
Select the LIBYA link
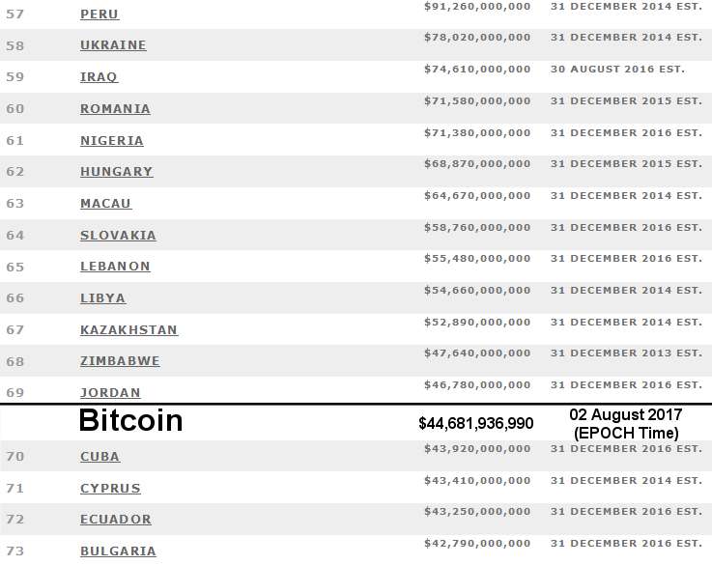coord(102,298)
